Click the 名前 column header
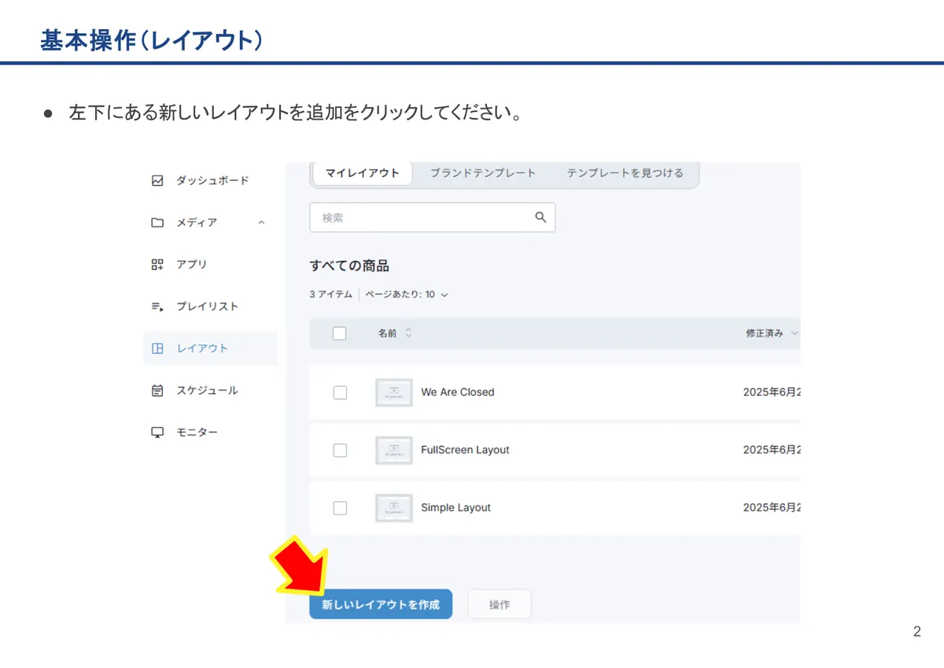Image resolution: width=944 pixels, height=668 pixels. coord(387,333)
